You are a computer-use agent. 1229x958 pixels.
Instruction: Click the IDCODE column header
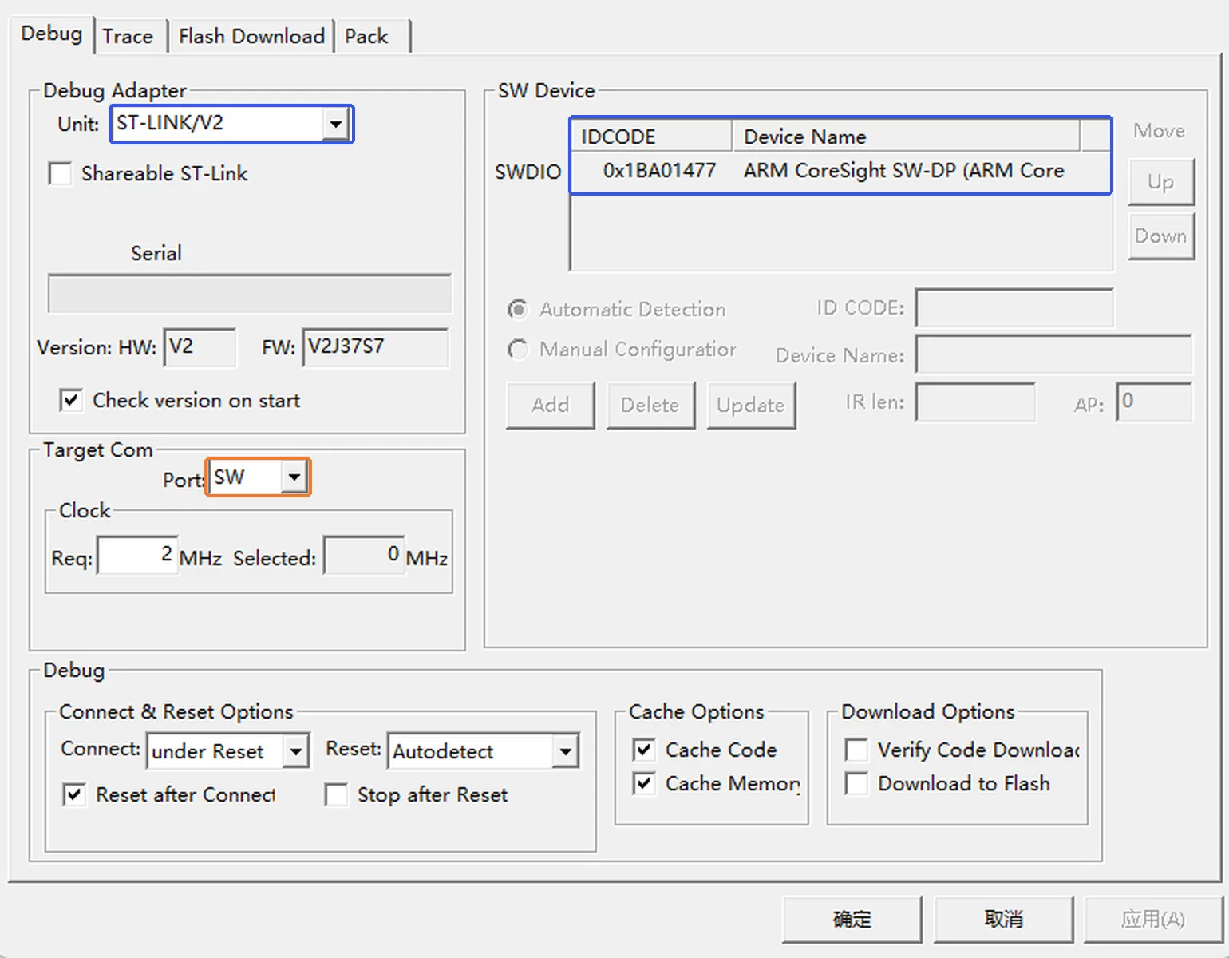pyautogui.click(x=652, y=137)
